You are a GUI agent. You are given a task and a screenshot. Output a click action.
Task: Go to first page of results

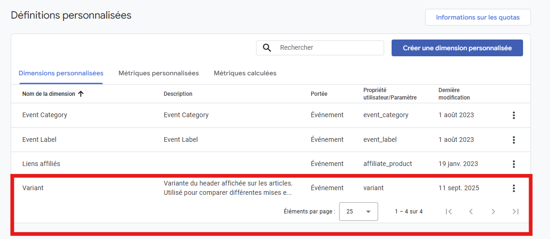coord(448,212)
